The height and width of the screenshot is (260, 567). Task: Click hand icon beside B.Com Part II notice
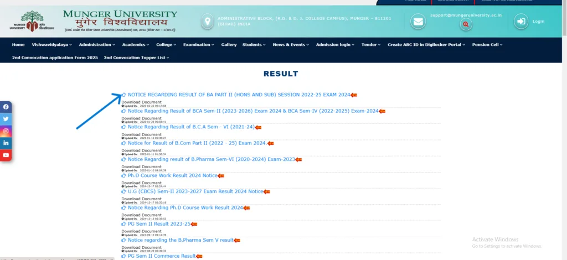124,143
